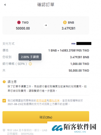Image resolution: width=101 pixels, height=135 pixels.
Task: Click the 確認訂單 page title
Action: (46, 5)
